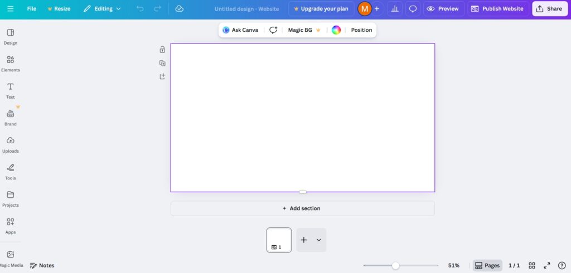This screenshot has width=571, height=273.
Task: Open the Brand kit panel
Action: tap(11, 117)
